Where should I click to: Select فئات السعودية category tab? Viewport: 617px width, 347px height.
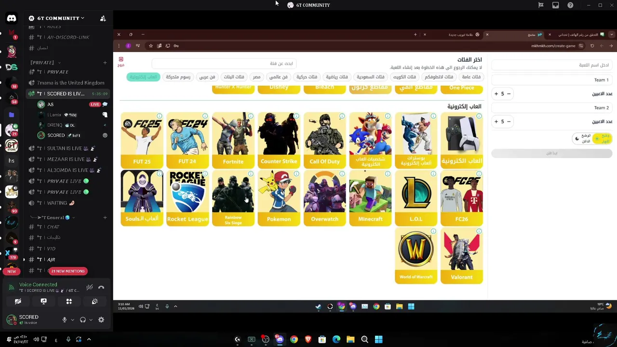(370, 77)
